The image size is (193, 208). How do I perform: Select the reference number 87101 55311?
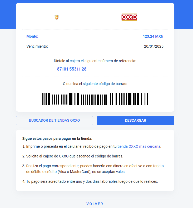[x=72, y=69]
